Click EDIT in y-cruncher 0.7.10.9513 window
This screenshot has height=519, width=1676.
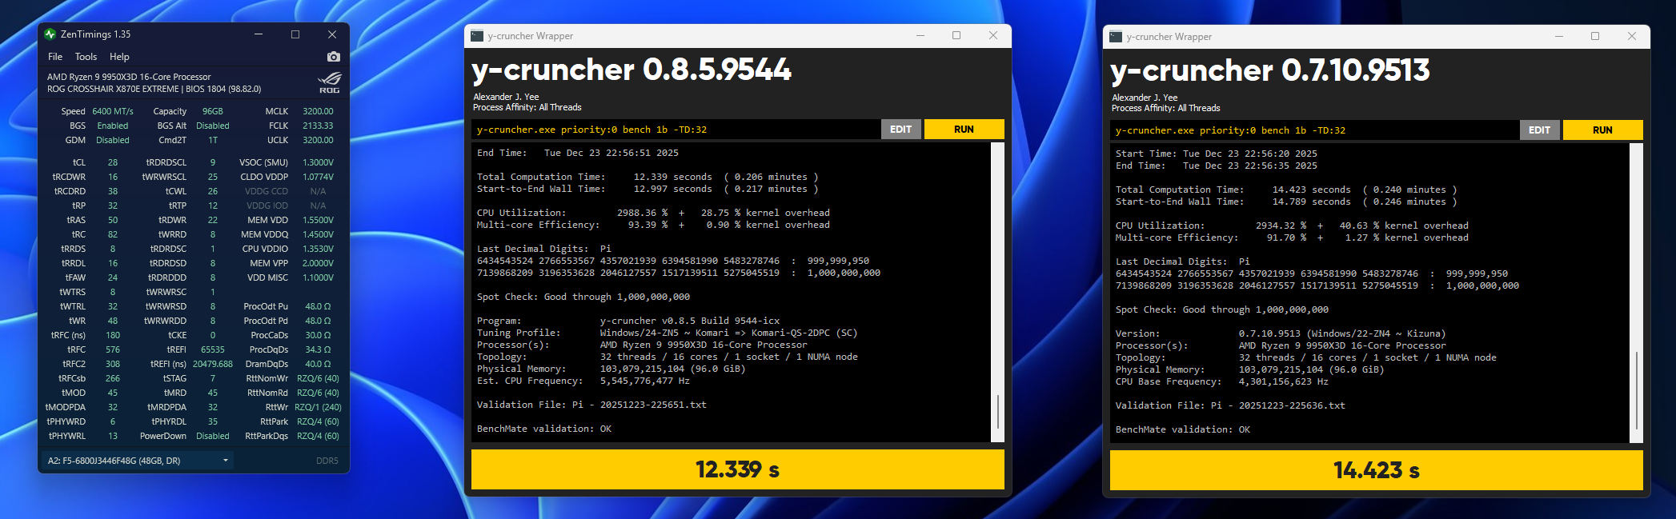[x=1539, y=130]
